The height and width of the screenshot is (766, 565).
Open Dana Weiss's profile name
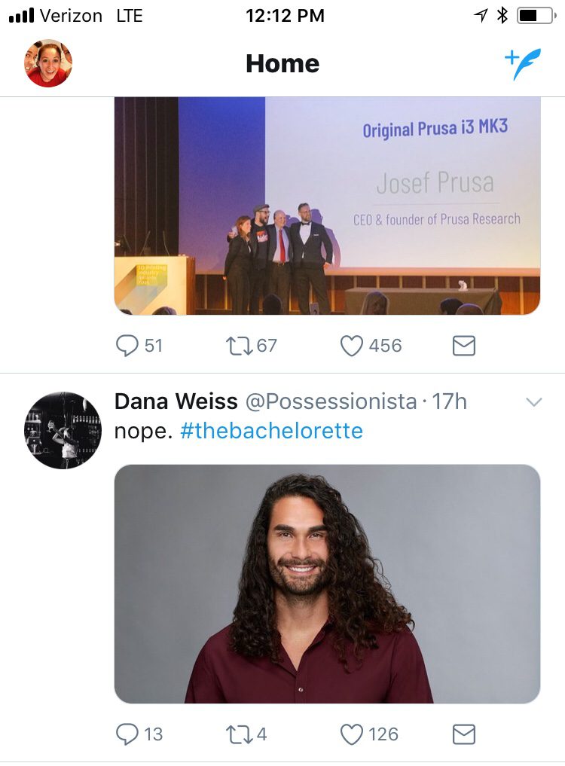(176, 401)
